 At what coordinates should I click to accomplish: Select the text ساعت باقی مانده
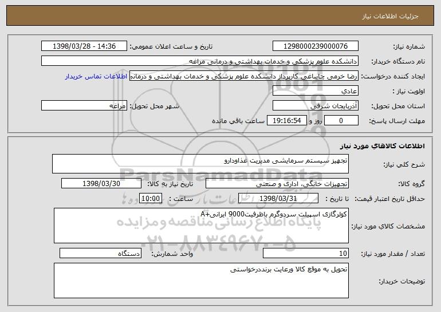click(238, 121)
